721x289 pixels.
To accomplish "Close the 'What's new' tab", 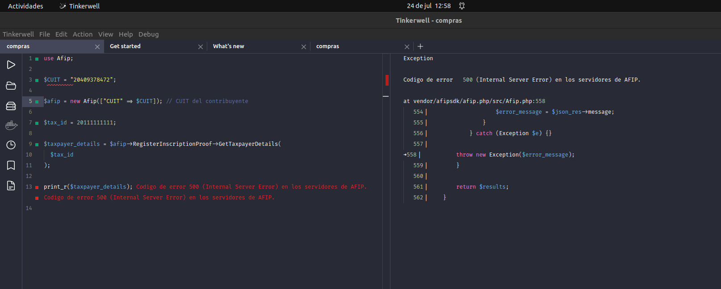I will tap(304, 47).
